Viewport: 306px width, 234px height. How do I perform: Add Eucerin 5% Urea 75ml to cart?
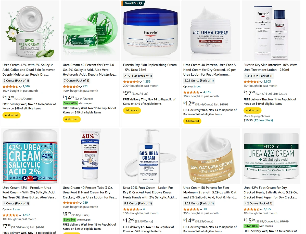point(132,111)
